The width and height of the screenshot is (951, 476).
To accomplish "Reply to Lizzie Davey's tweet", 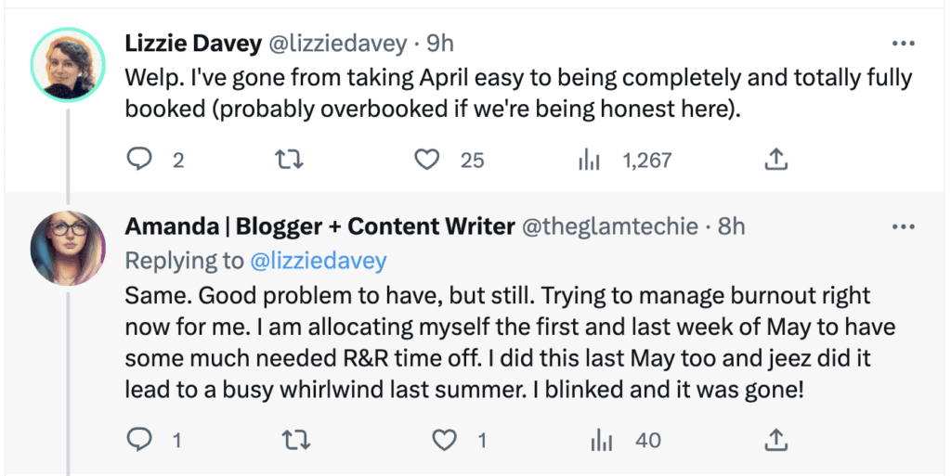I will click(x=138, y=161).
